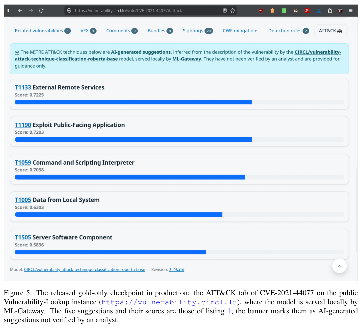Click the page's vertical scrollbar

[357, 210]
